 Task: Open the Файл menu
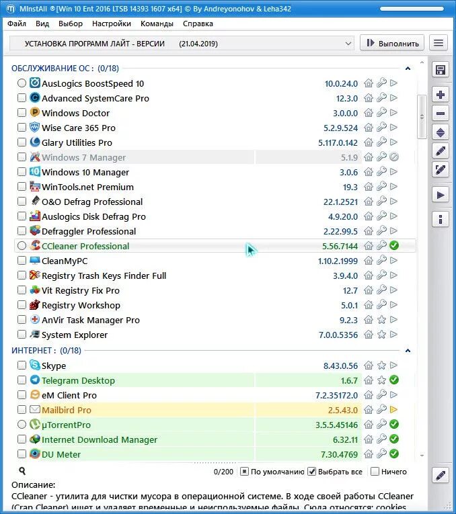pyautogui.click(x=17, y=24)
